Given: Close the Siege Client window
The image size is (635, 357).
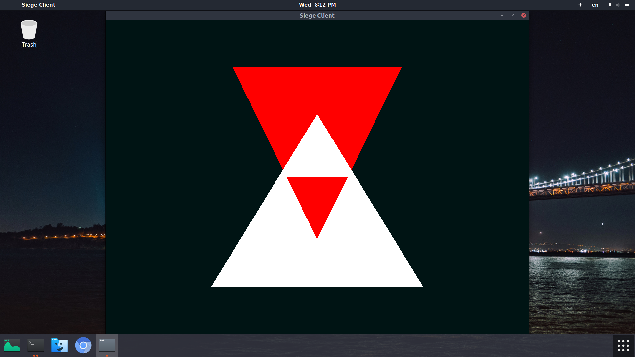Looking at the screenshot, I should click(x=523, y=15).
